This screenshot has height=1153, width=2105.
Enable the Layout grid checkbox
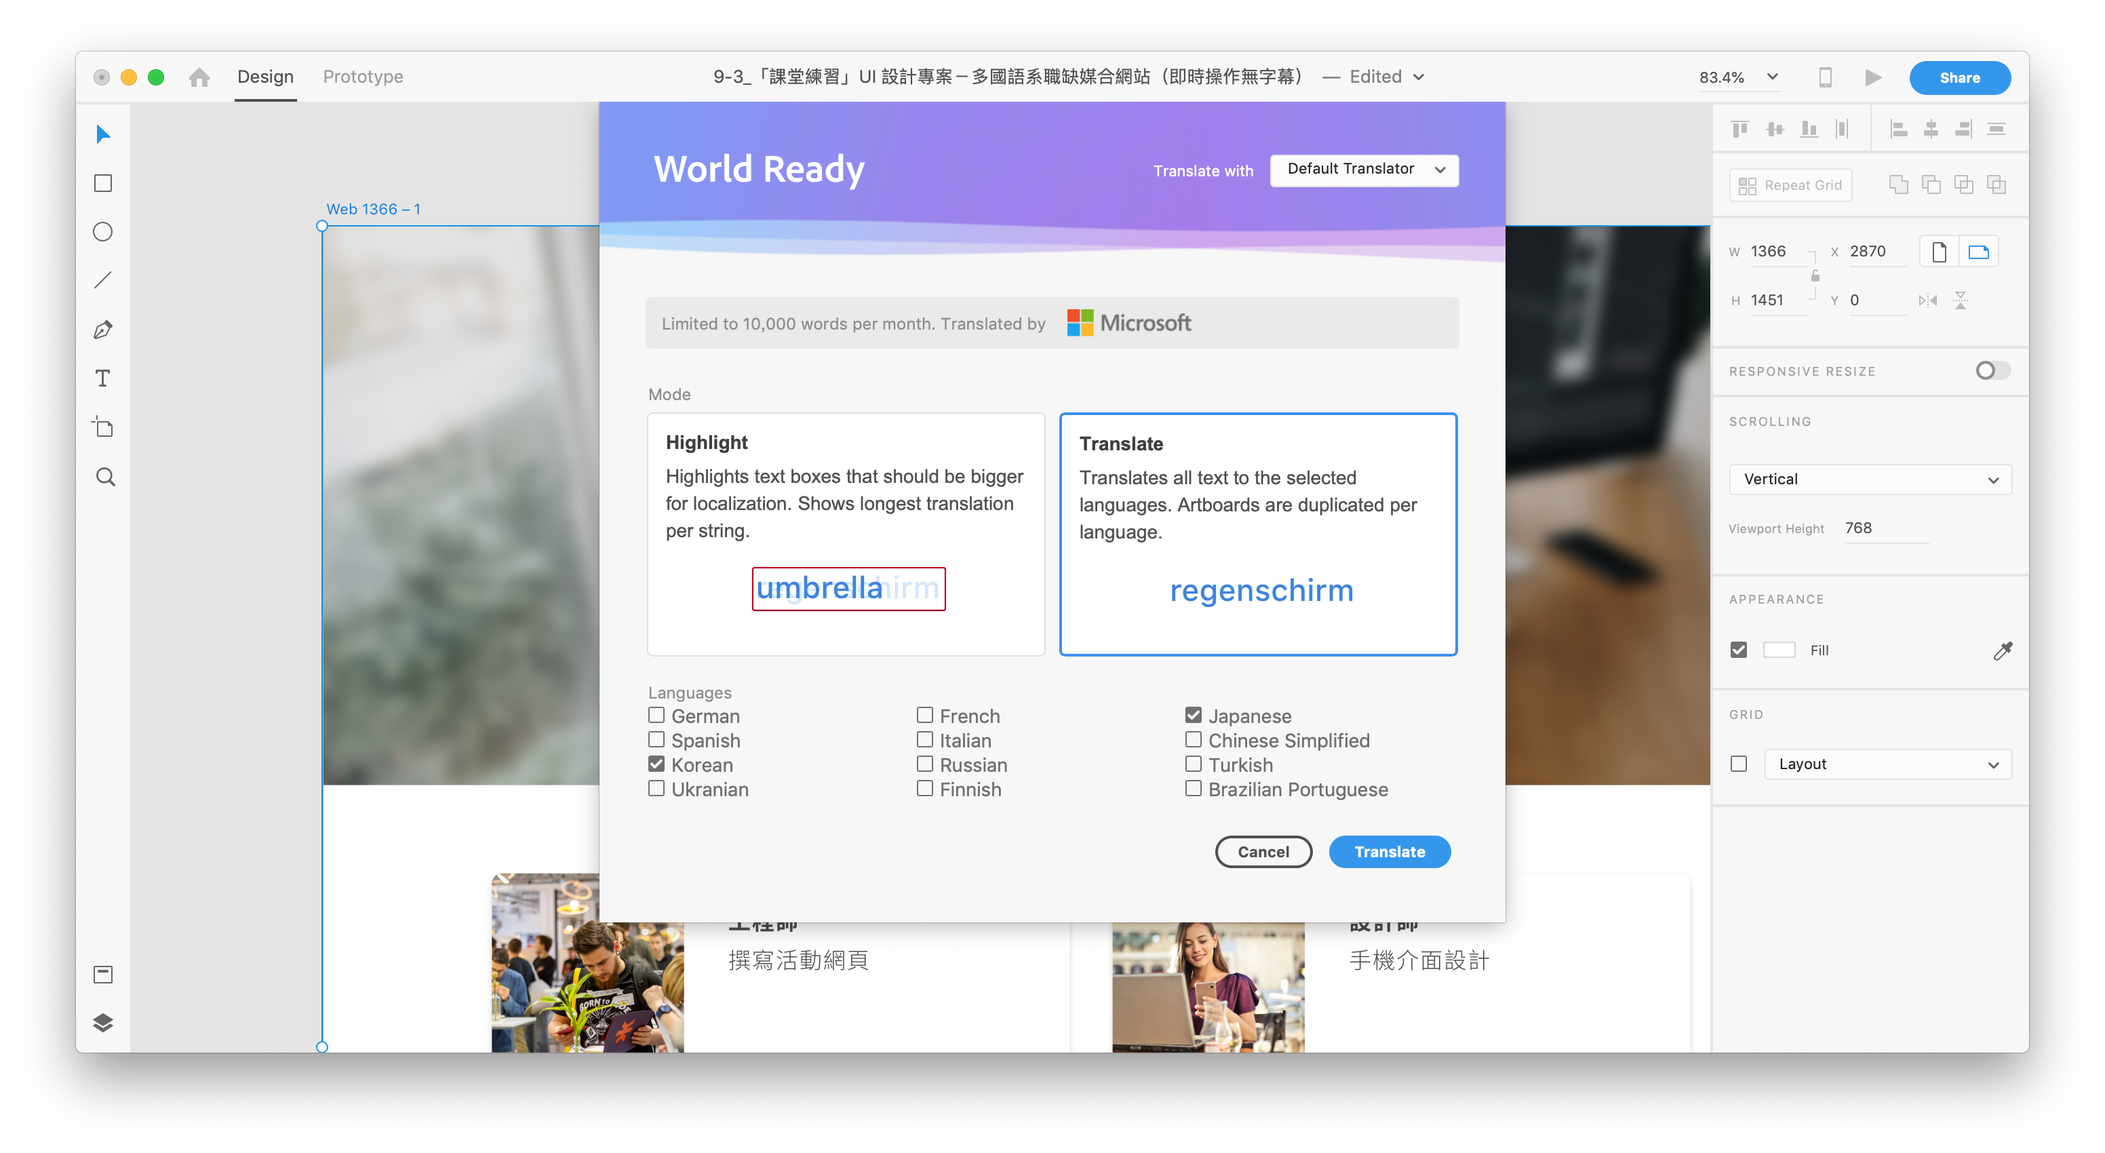(x=1739, y=764)
